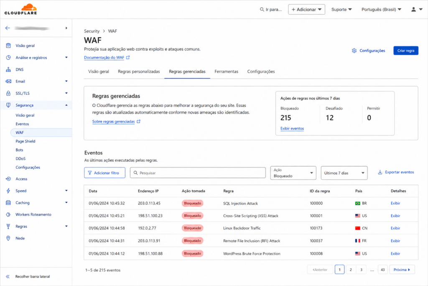Click the Próxima pagination button

402,270
